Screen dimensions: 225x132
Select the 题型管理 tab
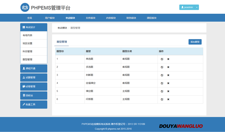point(62,42)
